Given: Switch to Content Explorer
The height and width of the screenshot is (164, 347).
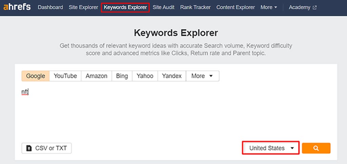Looking at the screenshot, I should coord(236,7).
